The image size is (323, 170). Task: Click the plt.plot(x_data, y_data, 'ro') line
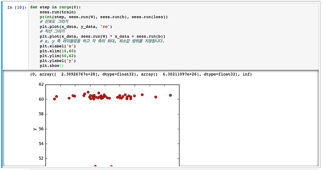76,27
